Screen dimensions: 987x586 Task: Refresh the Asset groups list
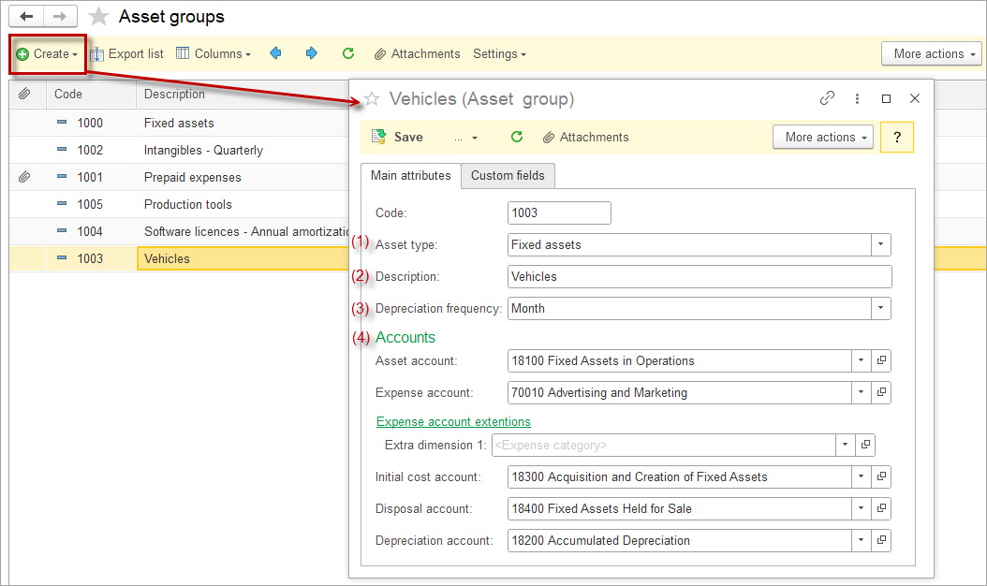[x=348, y=53]
